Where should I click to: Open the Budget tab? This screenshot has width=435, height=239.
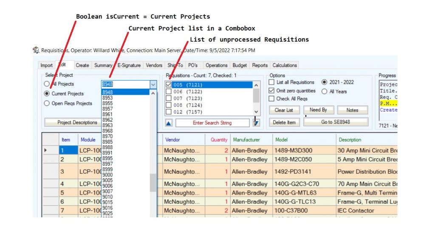point(240,65)
